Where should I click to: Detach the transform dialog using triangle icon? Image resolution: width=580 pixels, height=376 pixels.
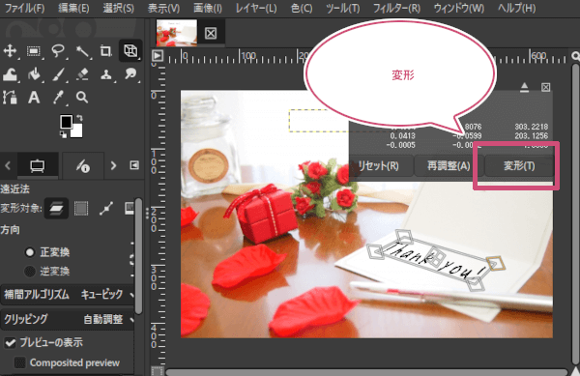(x=524, y=87)
